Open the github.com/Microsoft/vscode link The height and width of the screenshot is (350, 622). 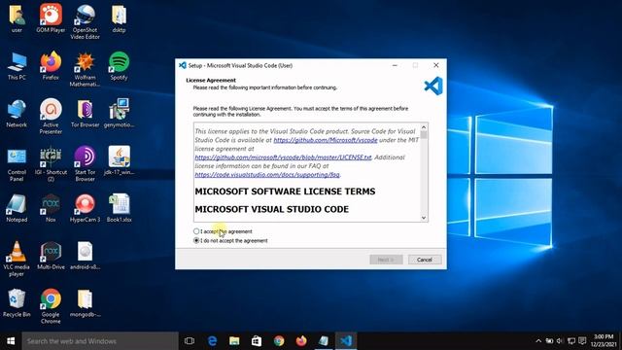point(326,140)
